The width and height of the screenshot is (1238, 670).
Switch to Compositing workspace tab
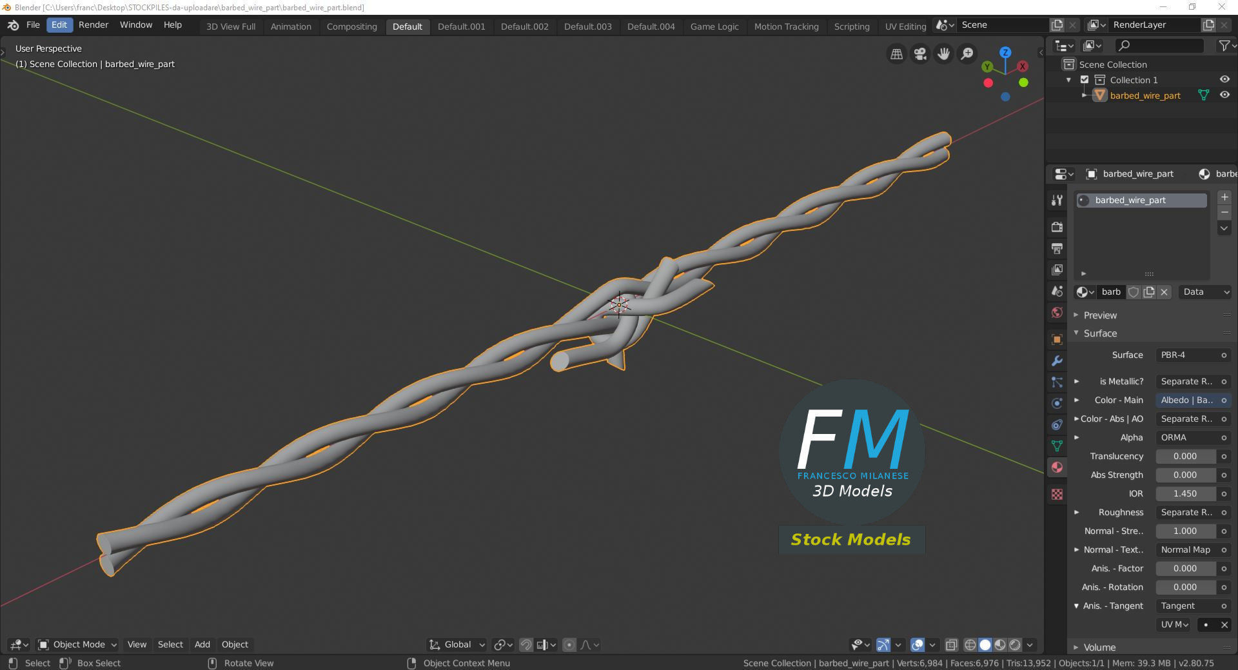(351, 26)
